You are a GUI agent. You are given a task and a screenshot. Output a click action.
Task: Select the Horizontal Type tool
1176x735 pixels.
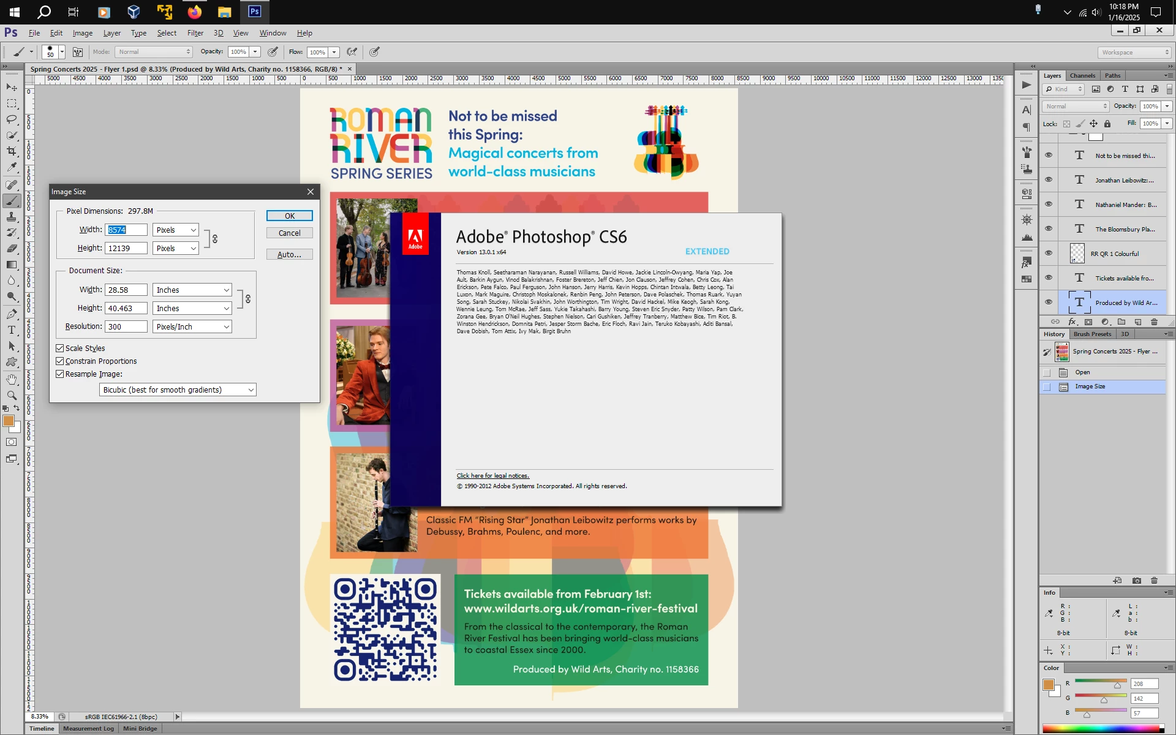(x=12, y=330)
